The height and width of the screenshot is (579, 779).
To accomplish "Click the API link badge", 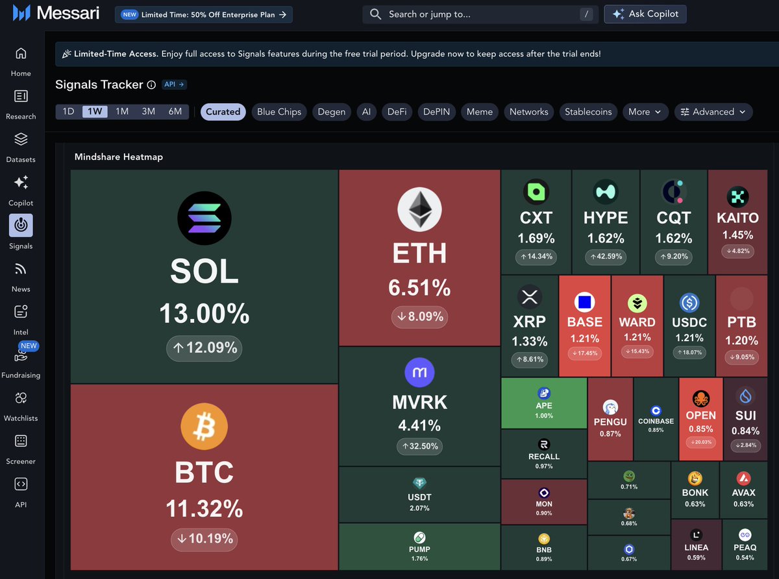I will coord(175,84).
